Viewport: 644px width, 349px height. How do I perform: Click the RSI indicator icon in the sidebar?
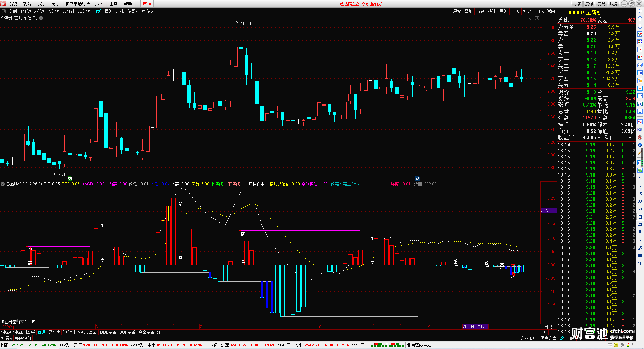click(x=640, y=129)
